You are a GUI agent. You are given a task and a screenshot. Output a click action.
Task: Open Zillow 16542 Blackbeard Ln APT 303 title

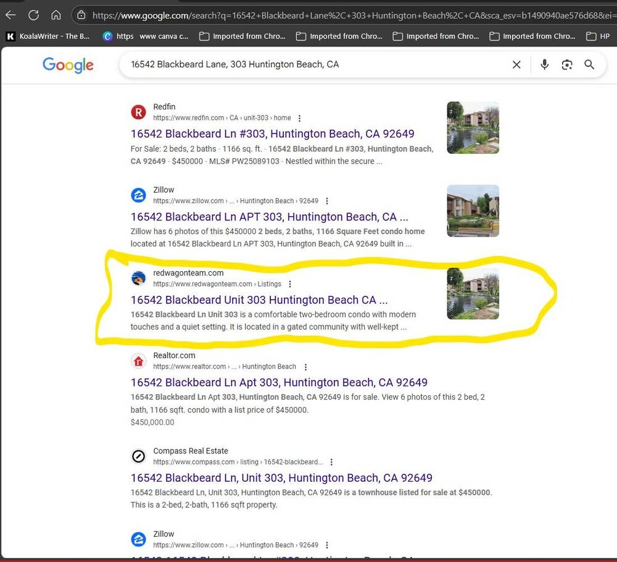click(x=270, y=217)
